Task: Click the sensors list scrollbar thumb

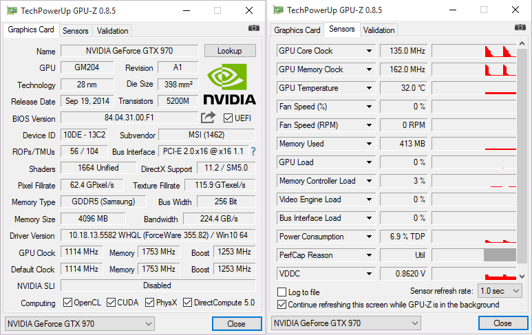Action: point(522,155)
